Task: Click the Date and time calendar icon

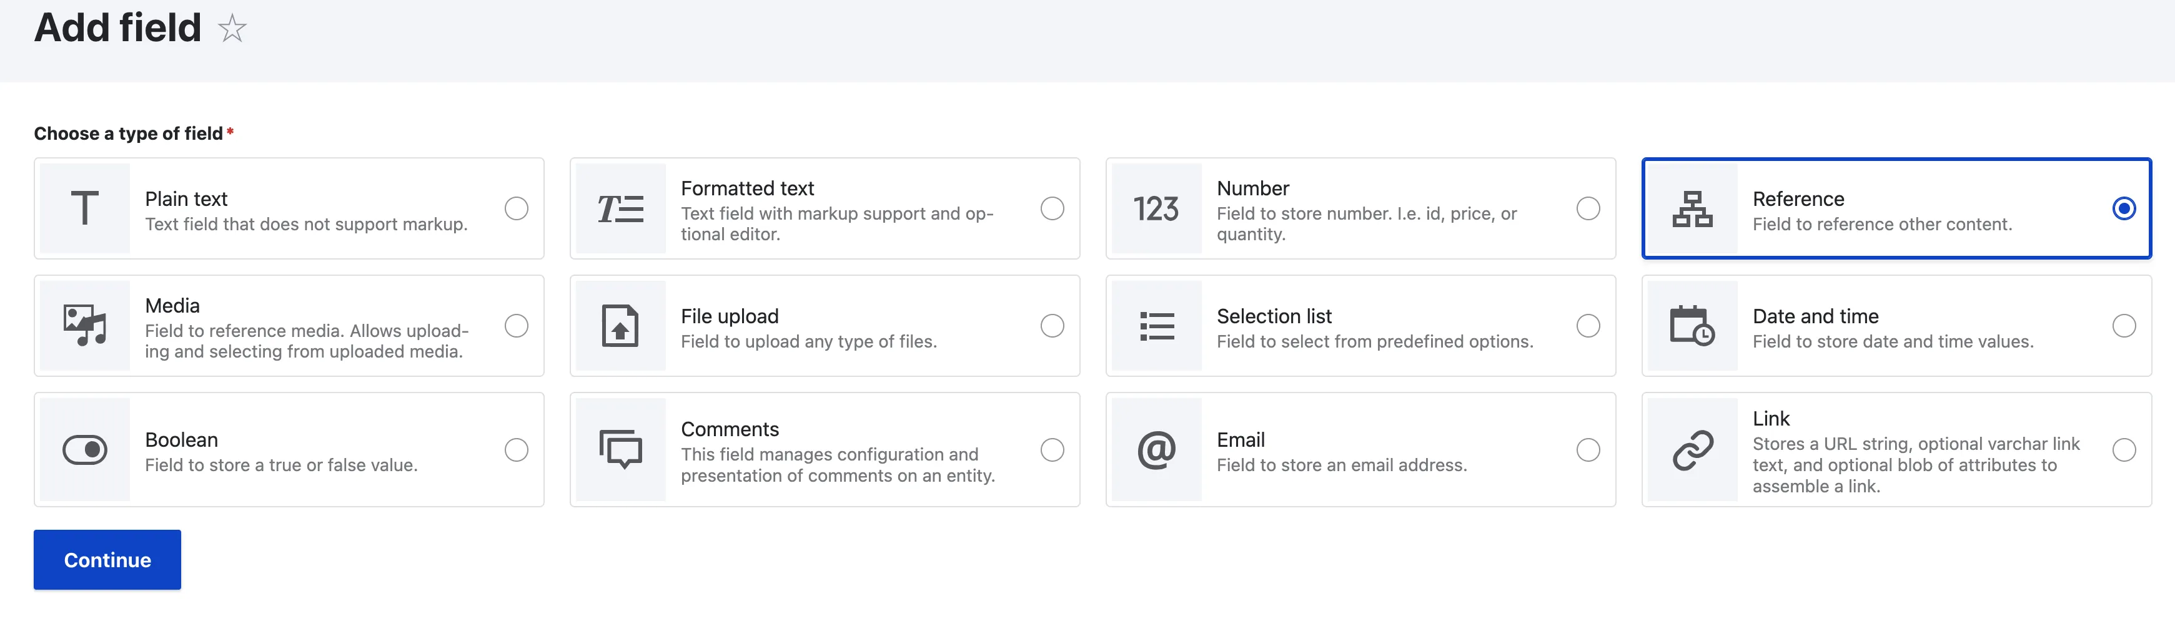Action: pos(1691,326)
